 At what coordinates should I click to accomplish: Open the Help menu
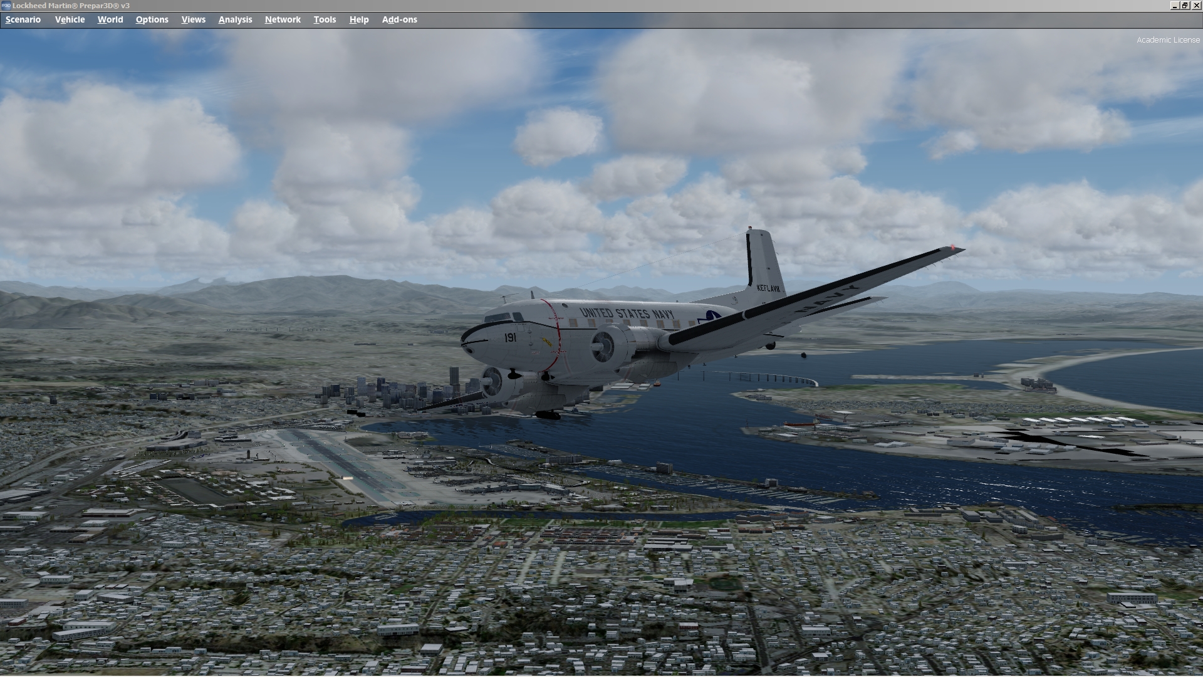pos(359,19)
